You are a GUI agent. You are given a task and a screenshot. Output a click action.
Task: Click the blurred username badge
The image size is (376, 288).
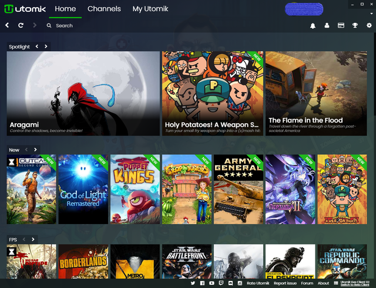(304, 9)
